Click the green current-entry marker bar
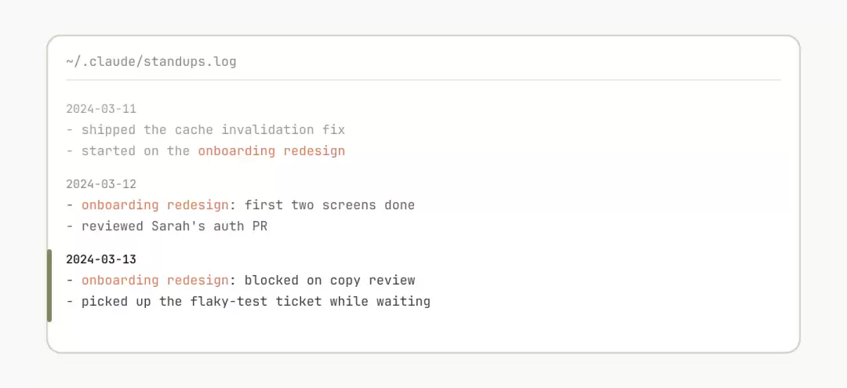This screenshot has height=388, width=847. (49, 285)
